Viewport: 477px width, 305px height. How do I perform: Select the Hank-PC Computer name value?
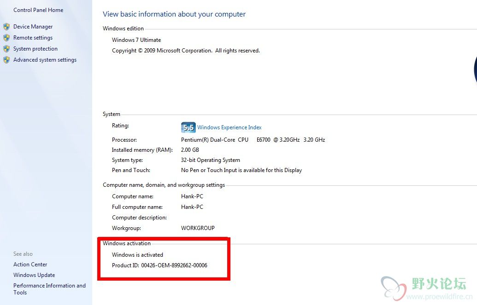pyautogui.click(x=192, y=196)
